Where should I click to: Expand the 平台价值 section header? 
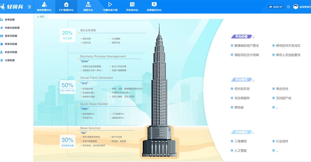pyautogui.click(x=241, y=37)
